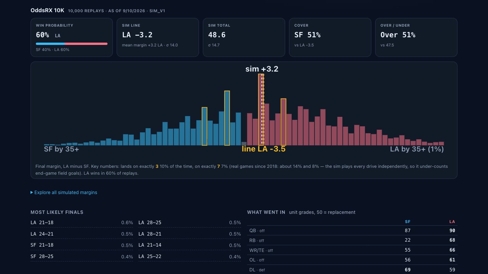Open the Sim Total 48.6 card
This screenshot has height=274, width=488.
pyautogui.click(x=244, y=37)
